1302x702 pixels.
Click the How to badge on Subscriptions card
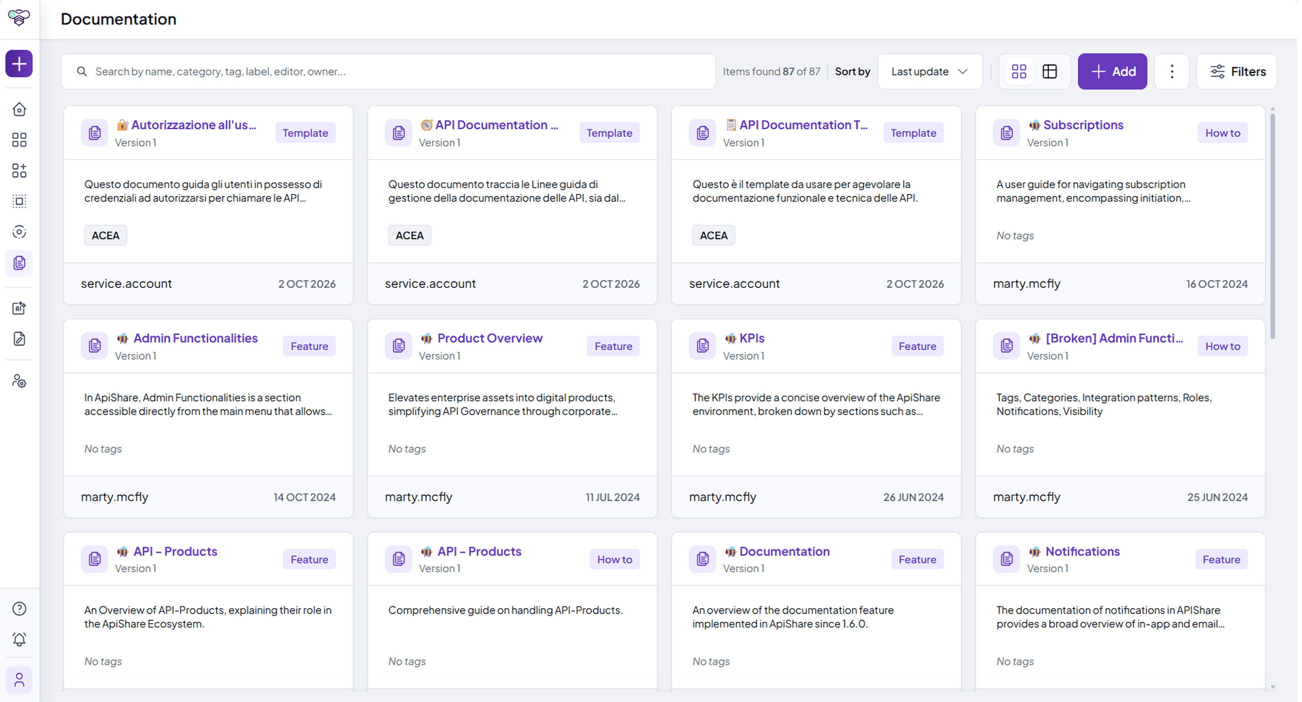tap(1223, 133)
